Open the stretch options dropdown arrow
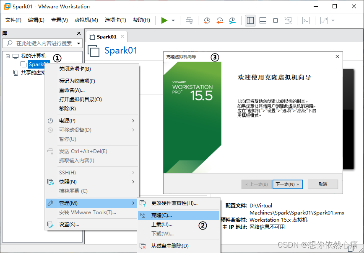Image resolution: width=364 pixels, height=253 pixels. (x=333, y=20)
